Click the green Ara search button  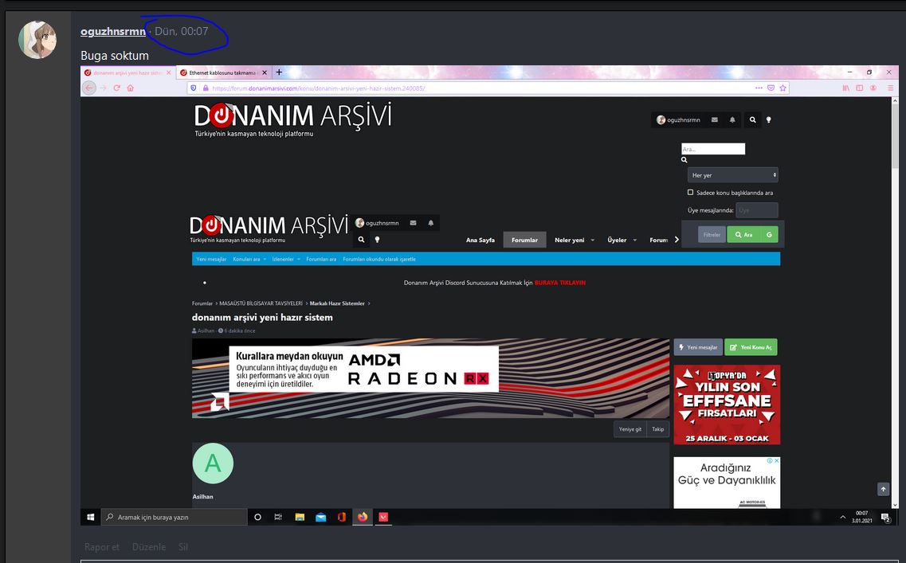(x=743, y=234)
